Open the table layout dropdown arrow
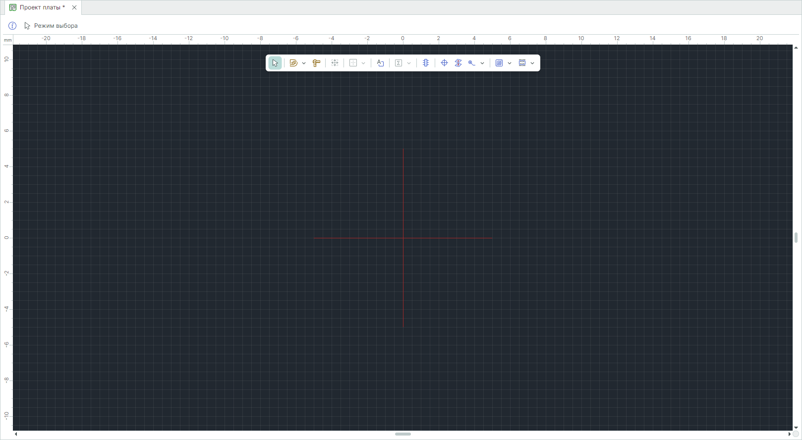Image resolution: width=802 pixels, height=440 pixels. (532, 63)
